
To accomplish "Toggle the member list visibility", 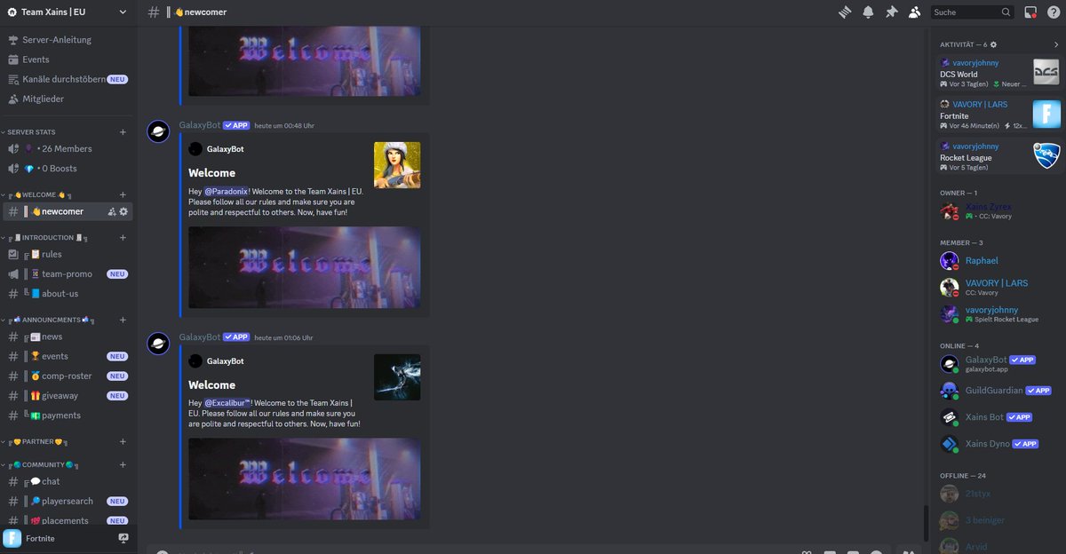I will pos(914,12).
